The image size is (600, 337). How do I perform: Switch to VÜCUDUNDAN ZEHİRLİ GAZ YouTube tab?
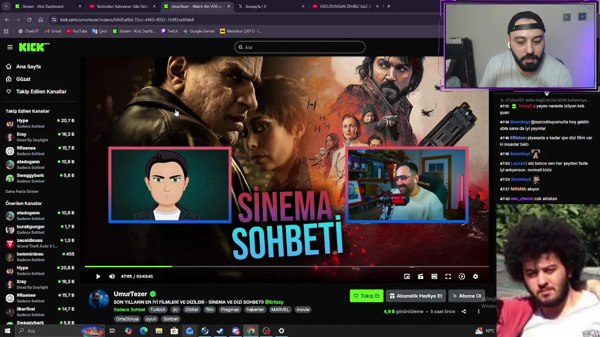pyautogui.click(x=345, y=7)
